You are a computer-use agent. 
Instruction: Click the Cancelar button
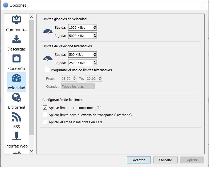(x=165, y=160)
